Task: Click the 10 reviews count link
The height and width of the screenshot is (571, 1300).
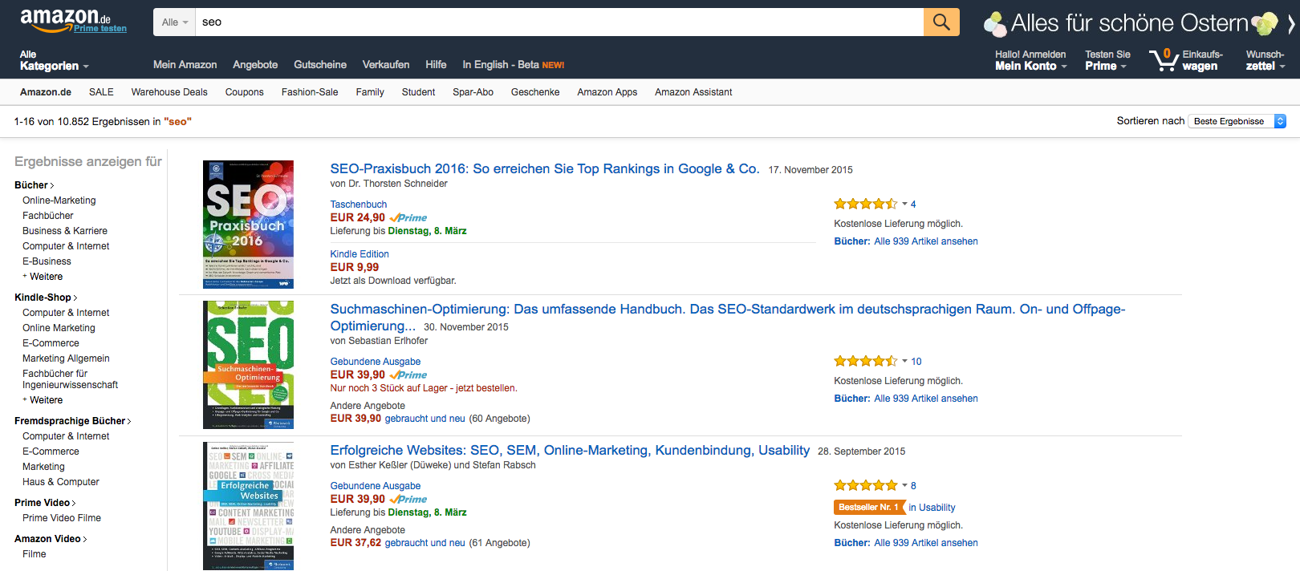Action: tap(916, 362)
